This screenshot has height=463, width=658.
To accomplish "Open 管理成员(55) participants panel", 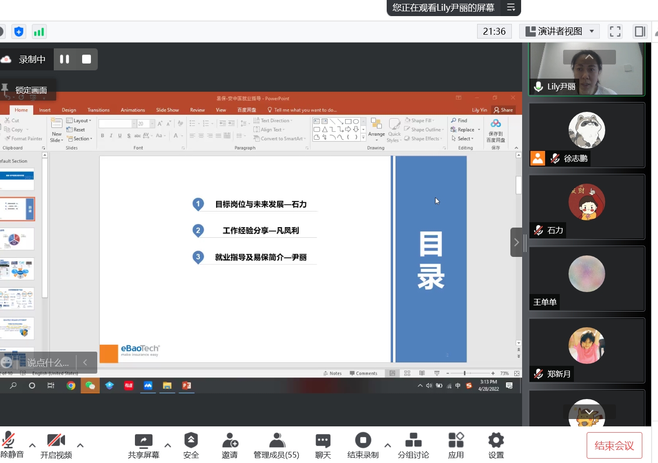I will pyautogui.click(x=276, y=445).
